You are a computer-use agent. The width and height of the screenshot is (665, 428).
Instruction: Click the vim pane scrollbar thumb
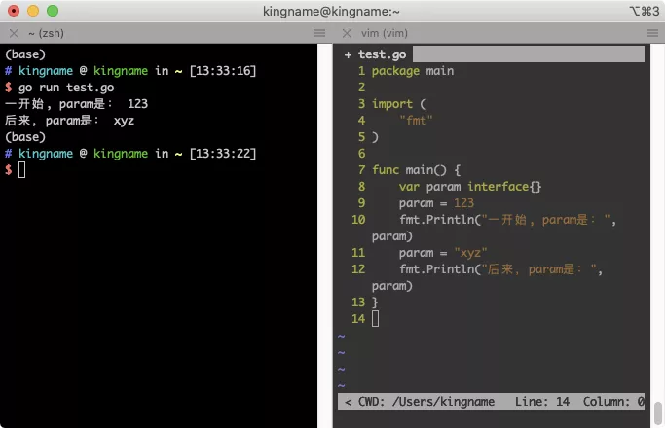coord(658,412)
